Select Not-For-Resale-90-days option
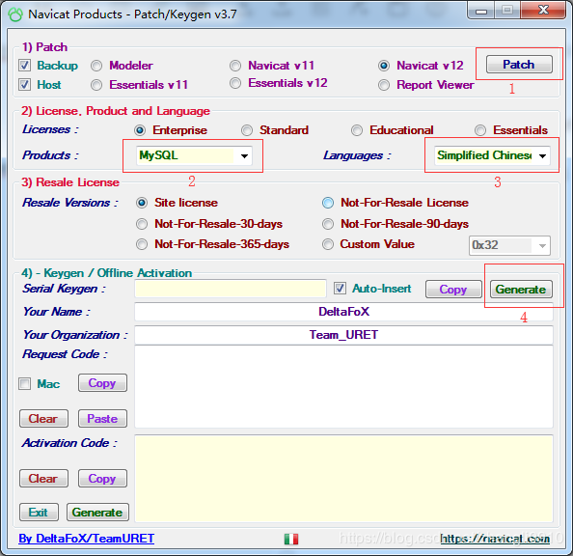Viewport: 573px width, 556px height. [328, 224]
